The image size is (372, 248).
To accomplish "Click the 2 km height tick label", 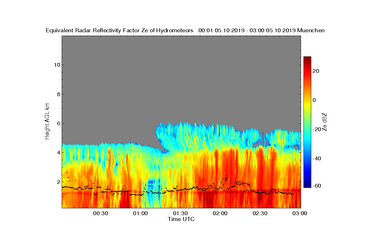I will pyautogui.click(x=58, y=182).
